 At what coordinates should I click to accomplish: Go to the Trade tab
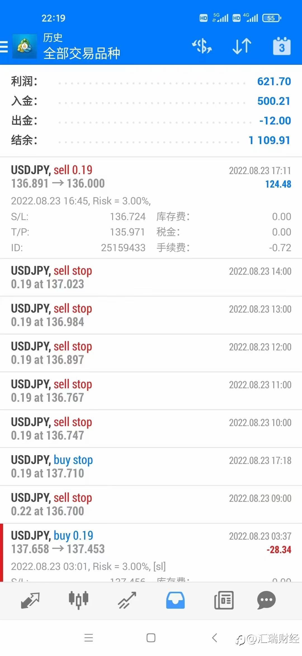click(127, 600)
